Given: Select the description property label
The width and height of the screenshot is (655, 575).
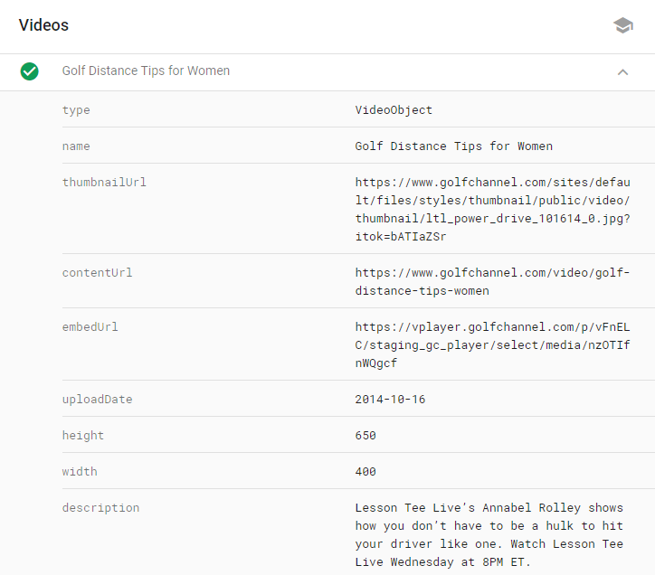Looking at the screenshot, I should [x=100, y=507].
